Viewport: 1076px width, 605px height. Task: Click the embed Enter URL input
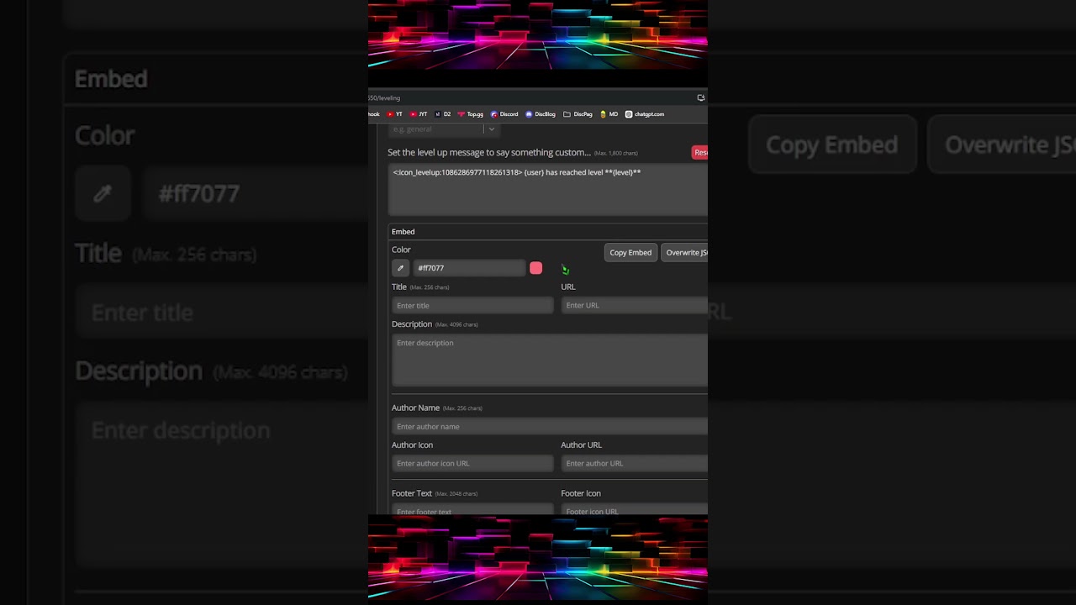tap(635, 306)
